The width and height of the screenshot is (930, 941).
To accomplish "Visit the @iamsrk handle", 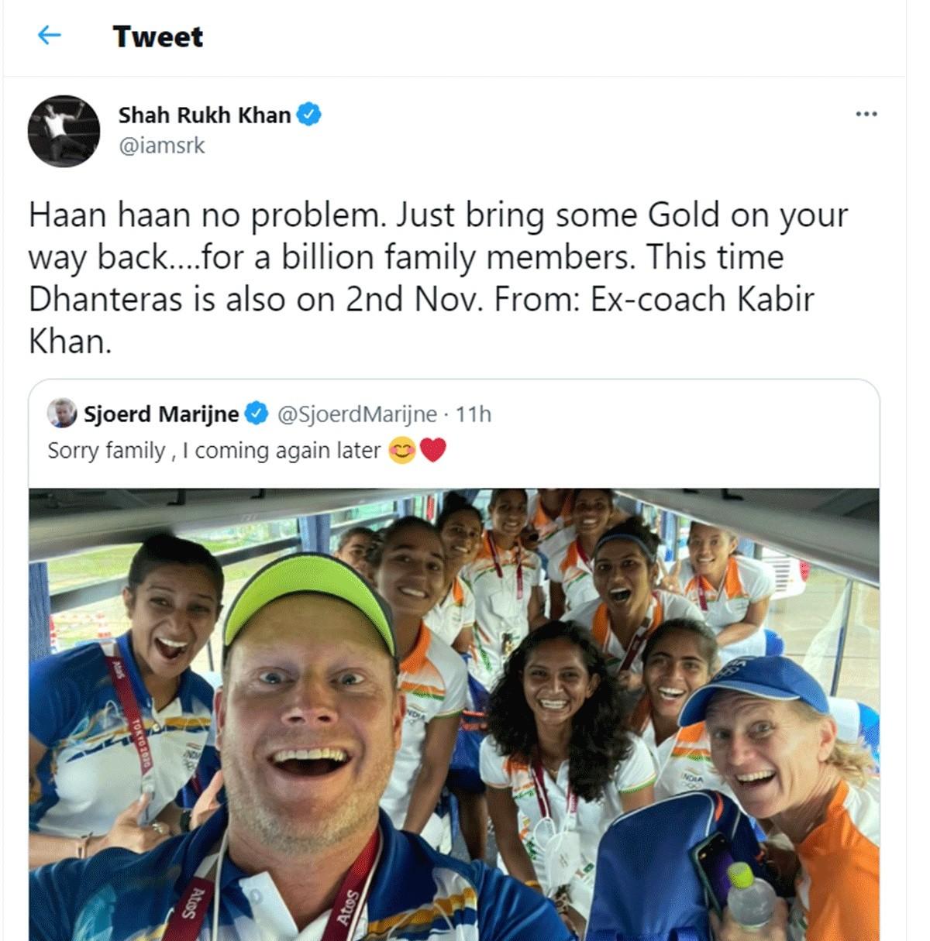I will [161, 145].
